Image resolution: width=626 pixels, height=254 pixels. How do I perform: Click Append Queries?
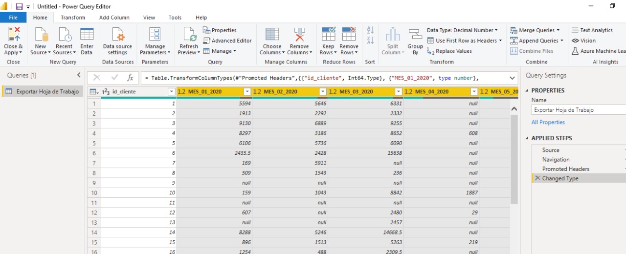537,41
